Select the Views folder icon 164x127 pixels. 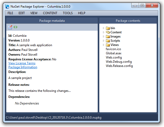pyautogui.click(x=108, y=45)
